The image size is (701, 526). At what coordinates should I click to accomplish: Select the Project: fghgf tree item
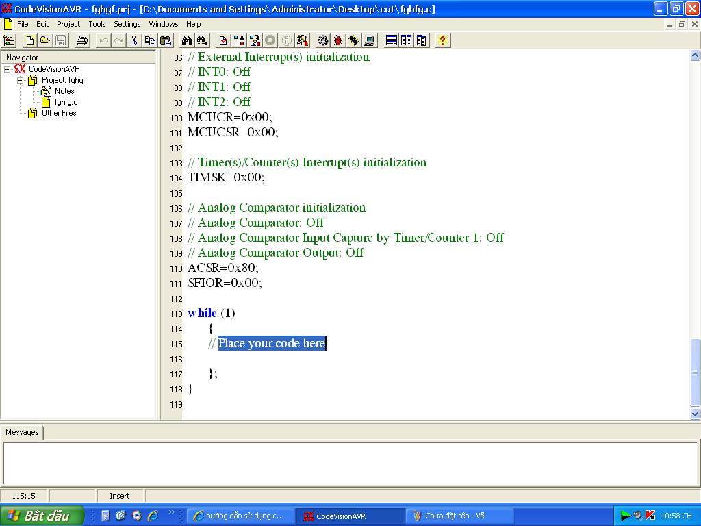point(64,81)
